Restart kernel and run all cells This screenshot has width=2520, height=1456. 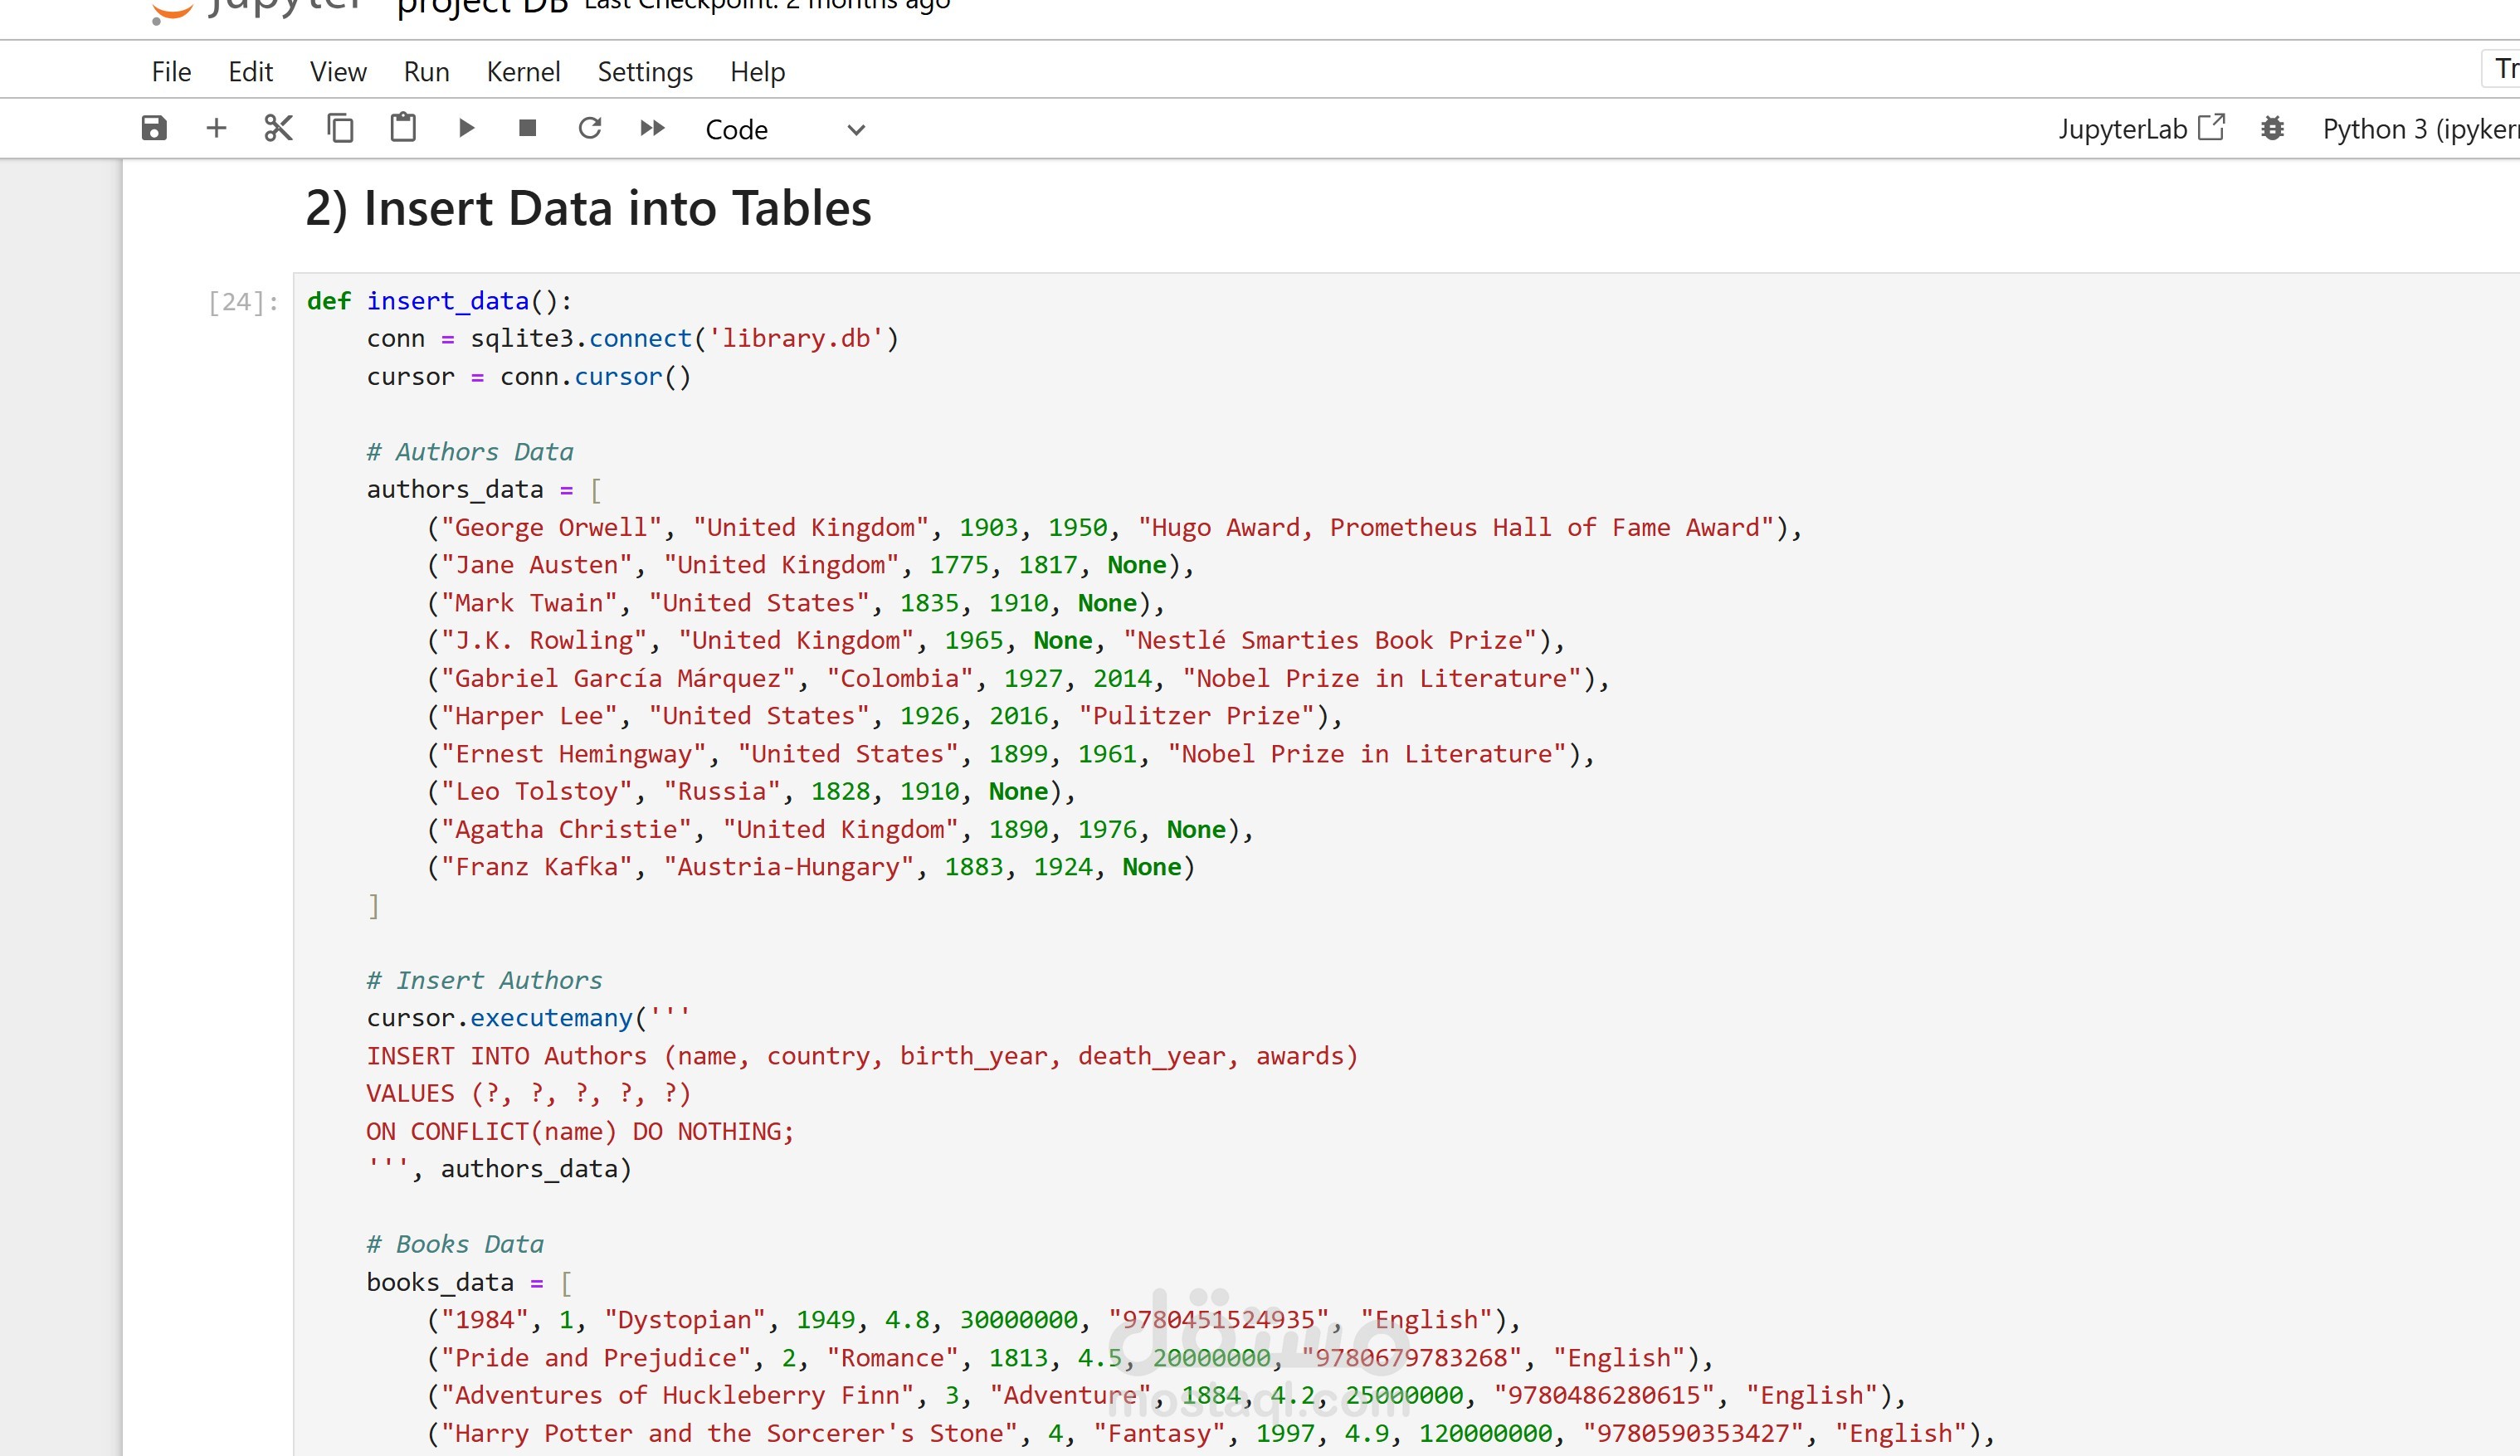pyautogui.click(x=652, y=128)
